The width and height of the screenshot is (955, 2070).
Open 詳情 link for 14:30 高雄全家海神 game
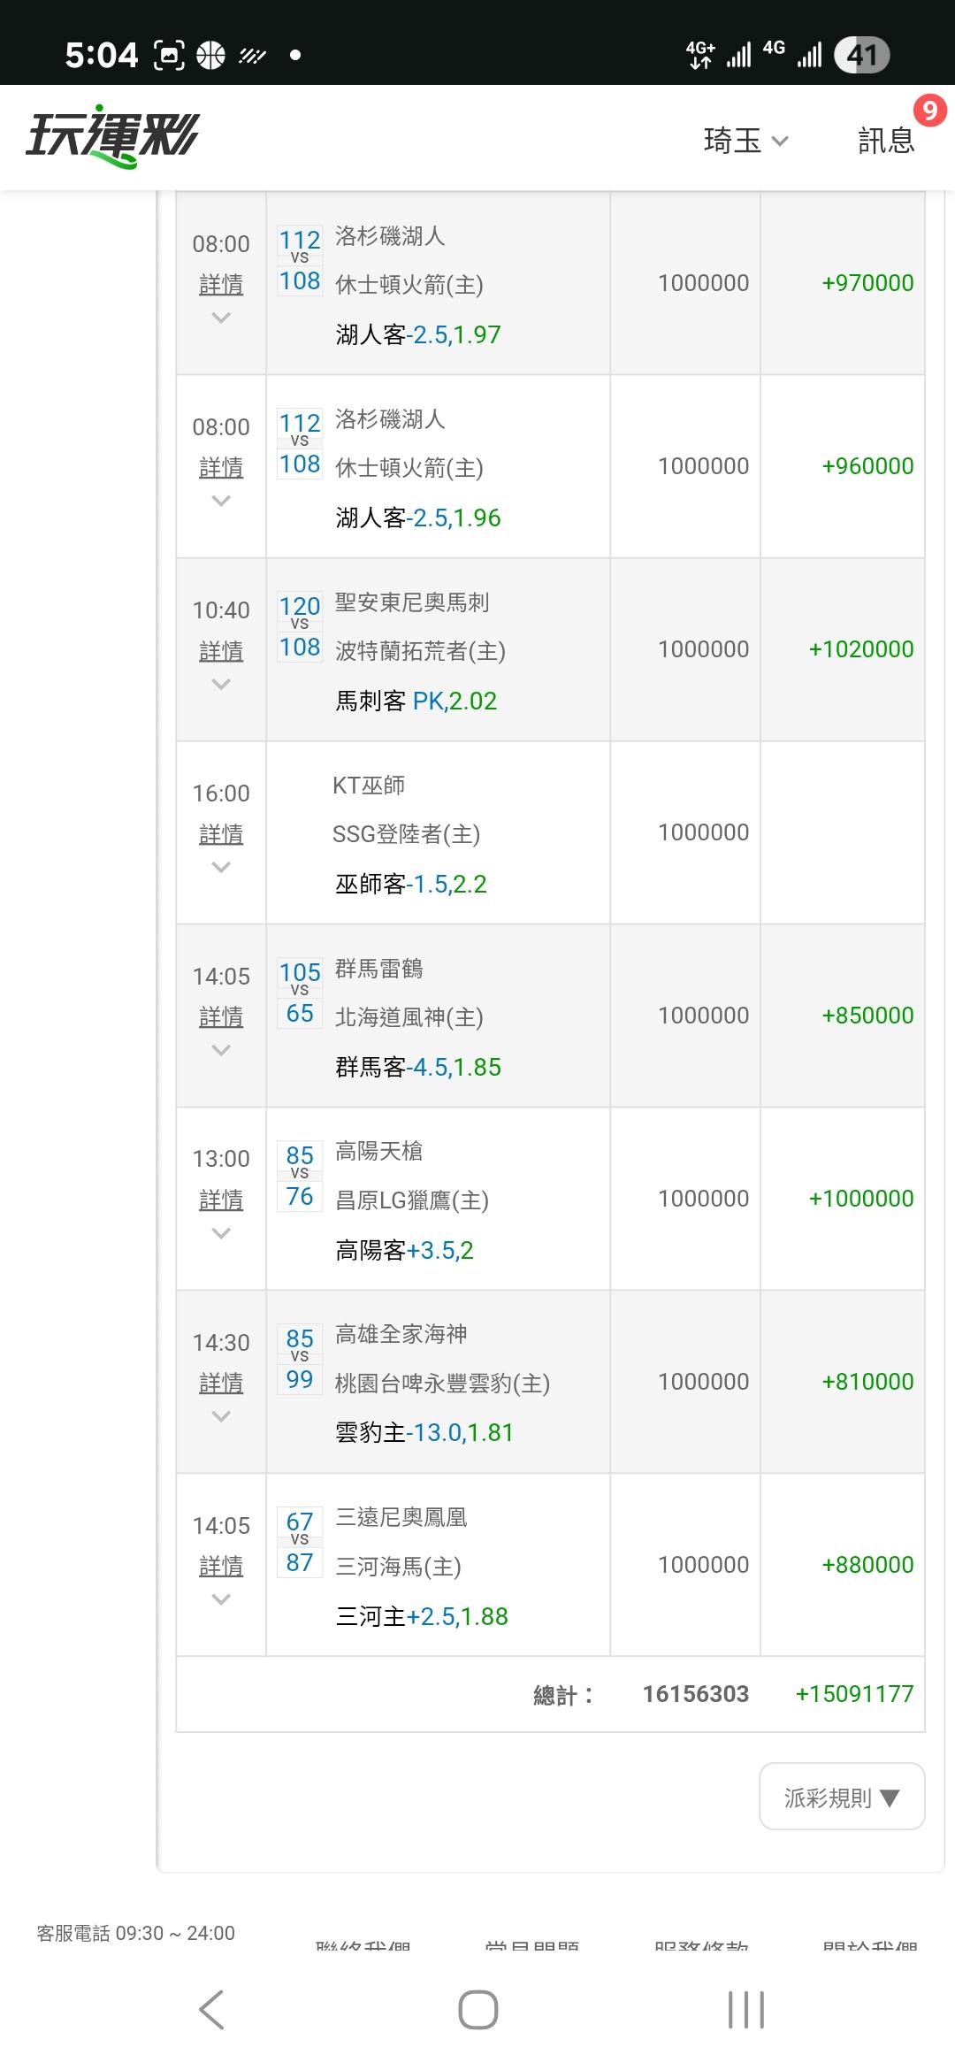221,1382
